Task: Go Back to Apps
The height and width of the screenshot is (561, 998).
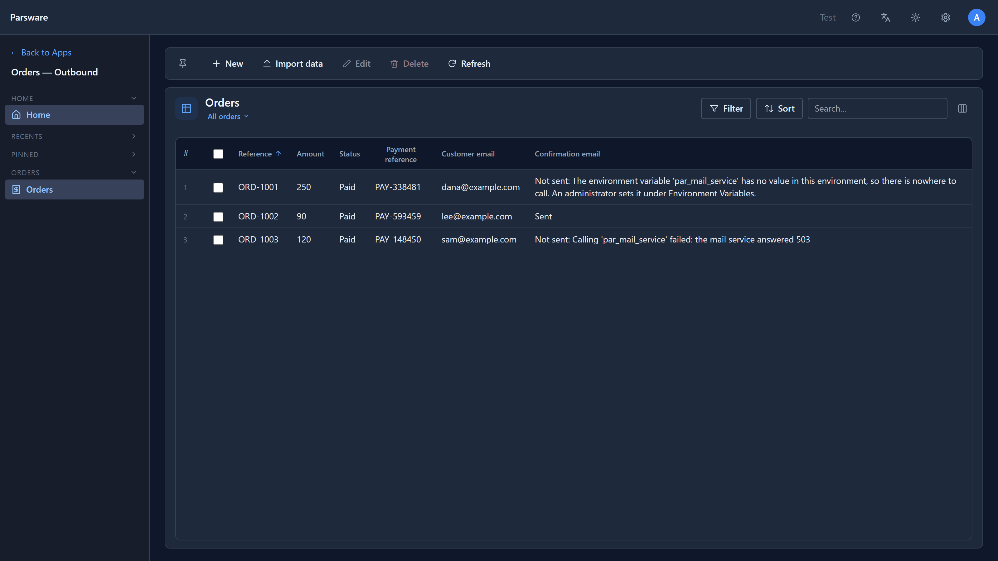Action: point(41,52)
